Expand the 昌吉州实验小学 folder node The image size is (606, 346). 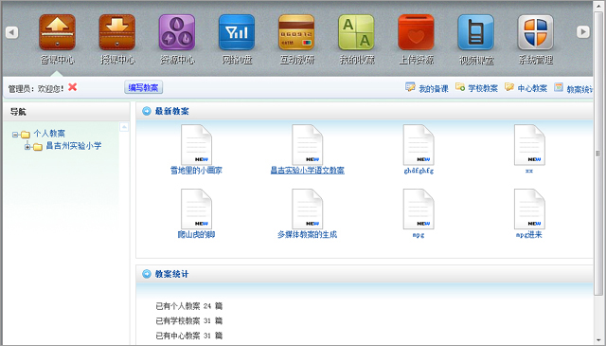tap(27, 147)
